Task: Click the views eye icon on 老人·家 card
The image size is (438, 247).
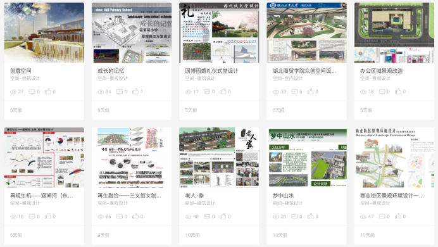Action: 188,217
